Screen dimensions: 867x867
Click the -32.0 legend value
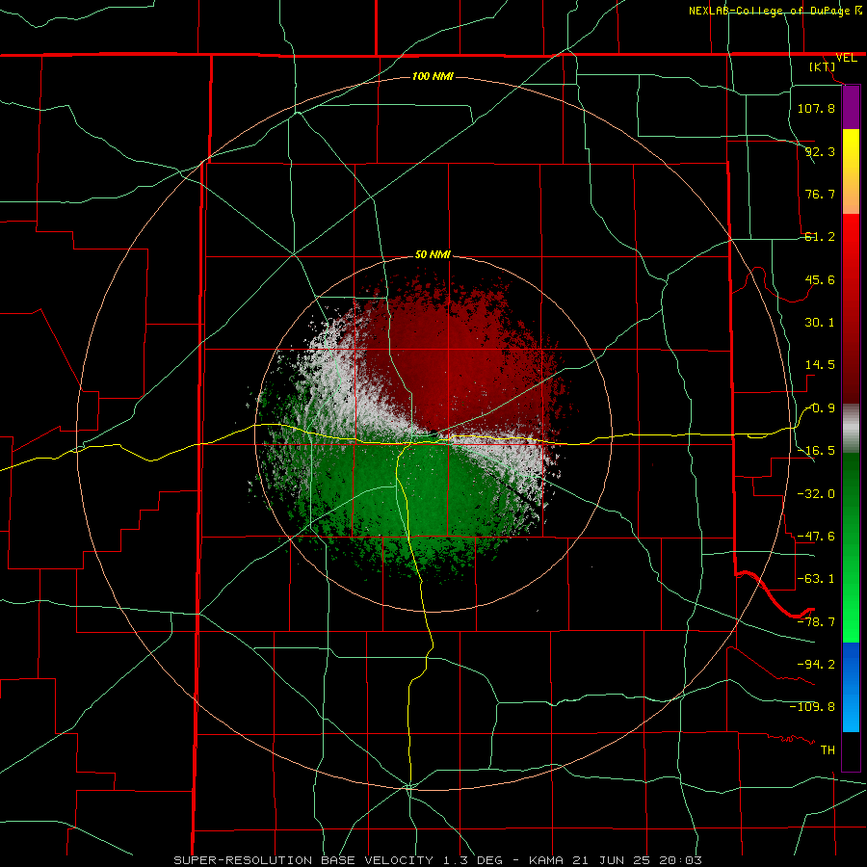pos(816,493)
